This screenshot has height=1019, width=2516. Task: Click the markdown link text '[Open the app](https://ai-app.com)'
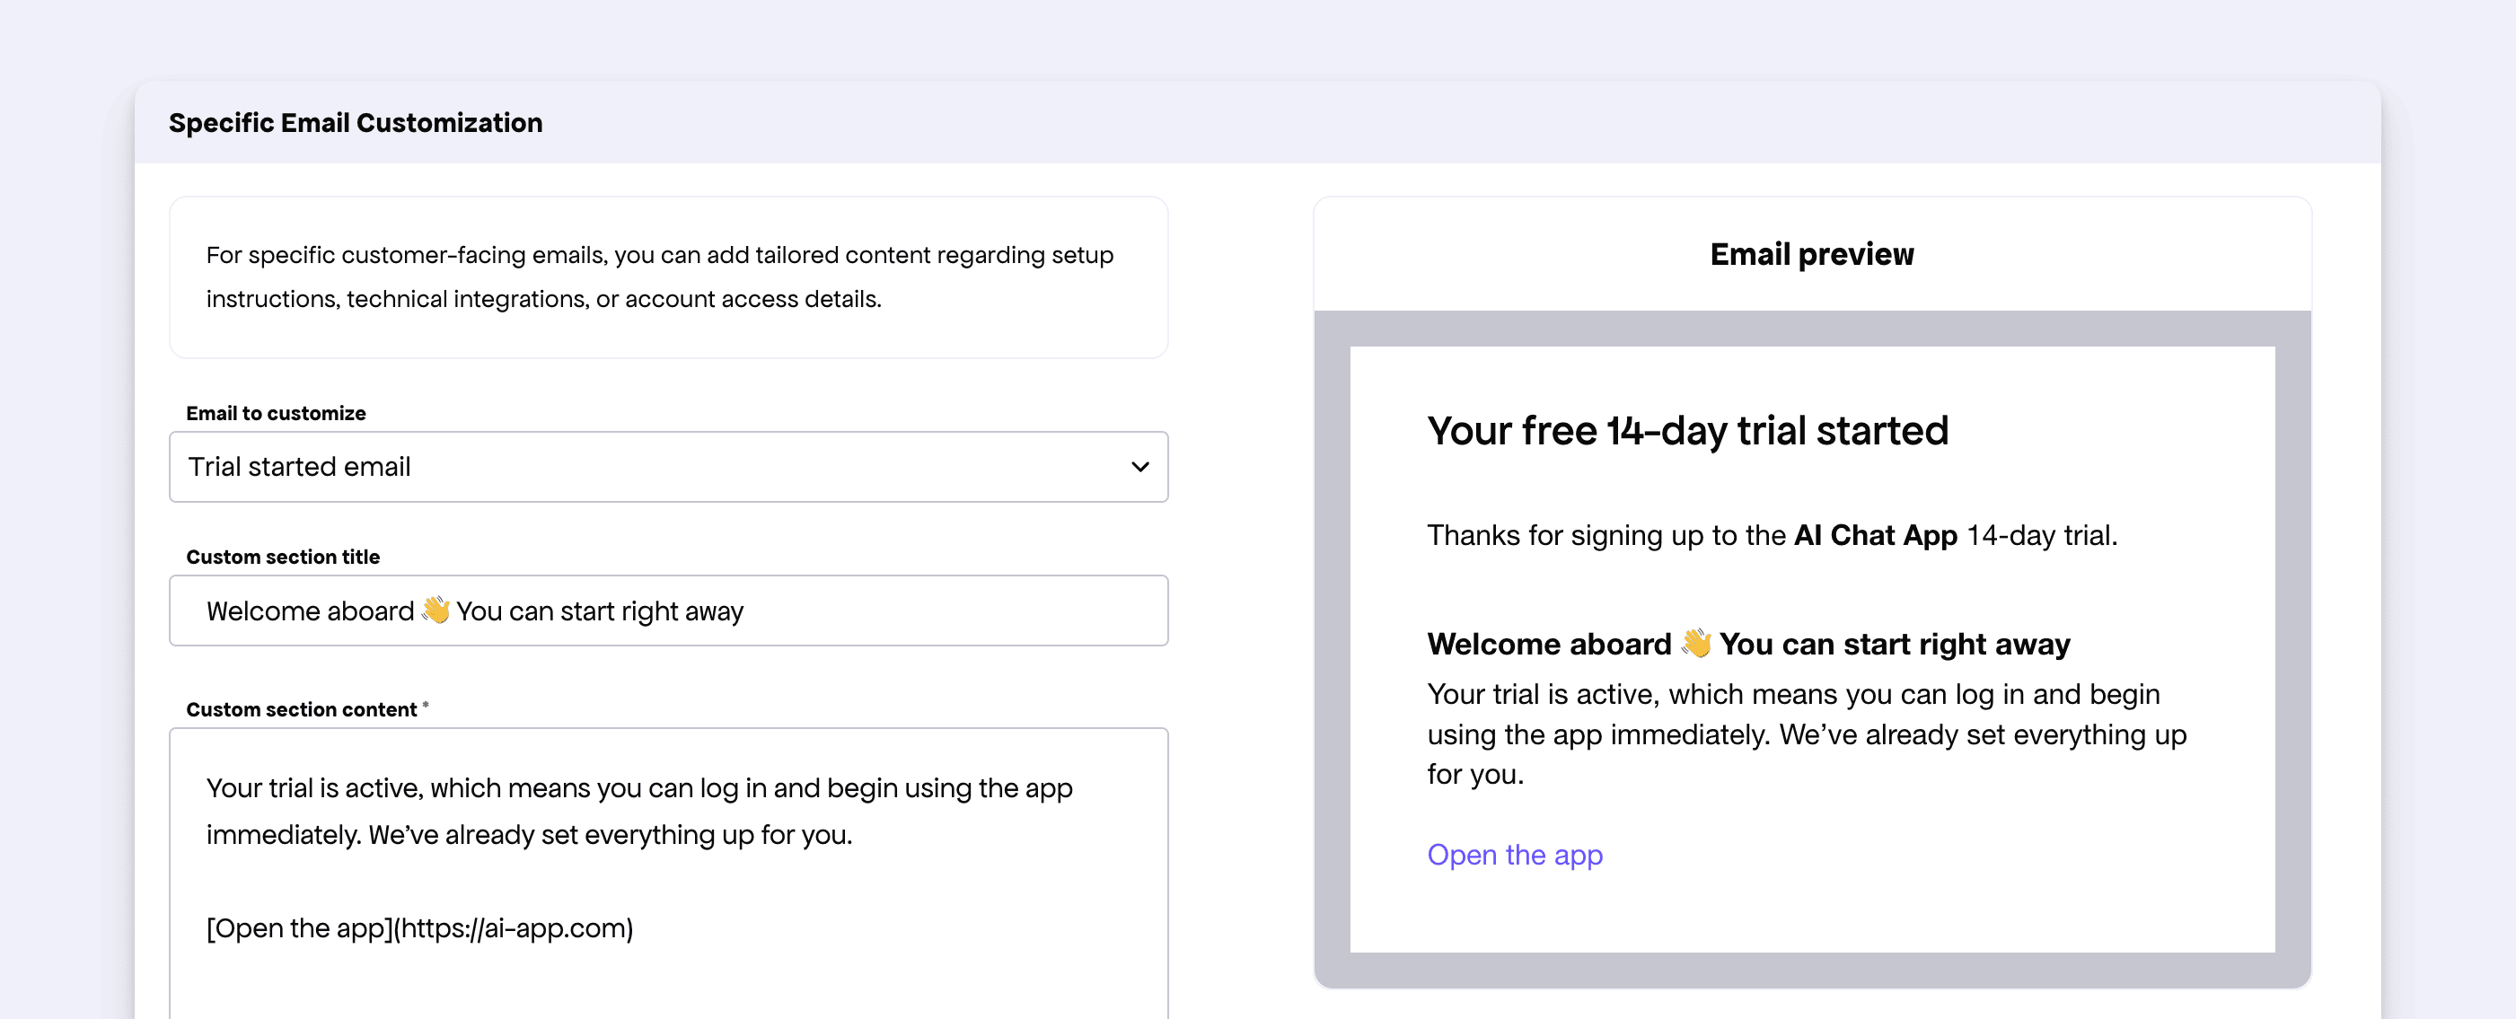pos(419,928)
